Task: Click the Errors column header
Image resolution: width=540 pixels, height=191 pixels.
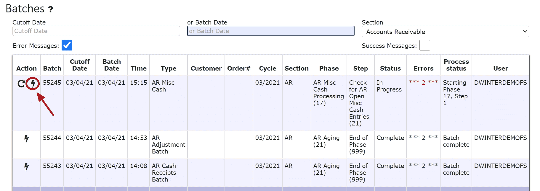Action: pyautogui.click(x=423, y=68)
